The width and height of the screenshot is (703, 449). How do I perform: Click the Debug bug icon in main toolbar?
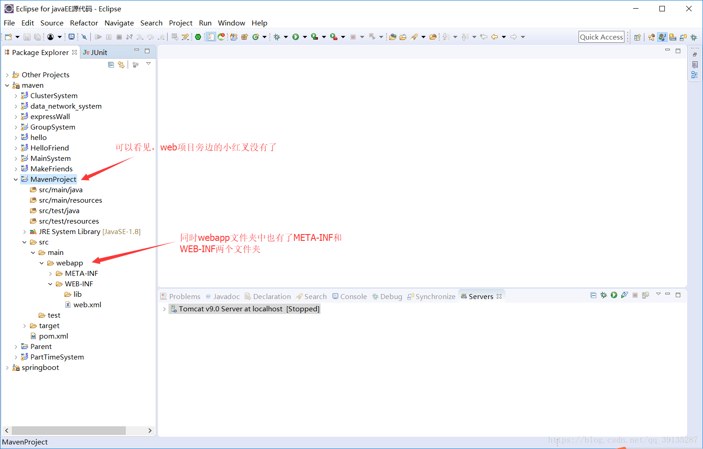277,37
